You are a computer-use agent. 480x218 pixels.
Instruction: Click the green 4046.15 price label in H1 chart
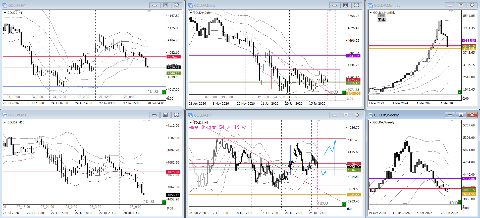coord(174,74)
